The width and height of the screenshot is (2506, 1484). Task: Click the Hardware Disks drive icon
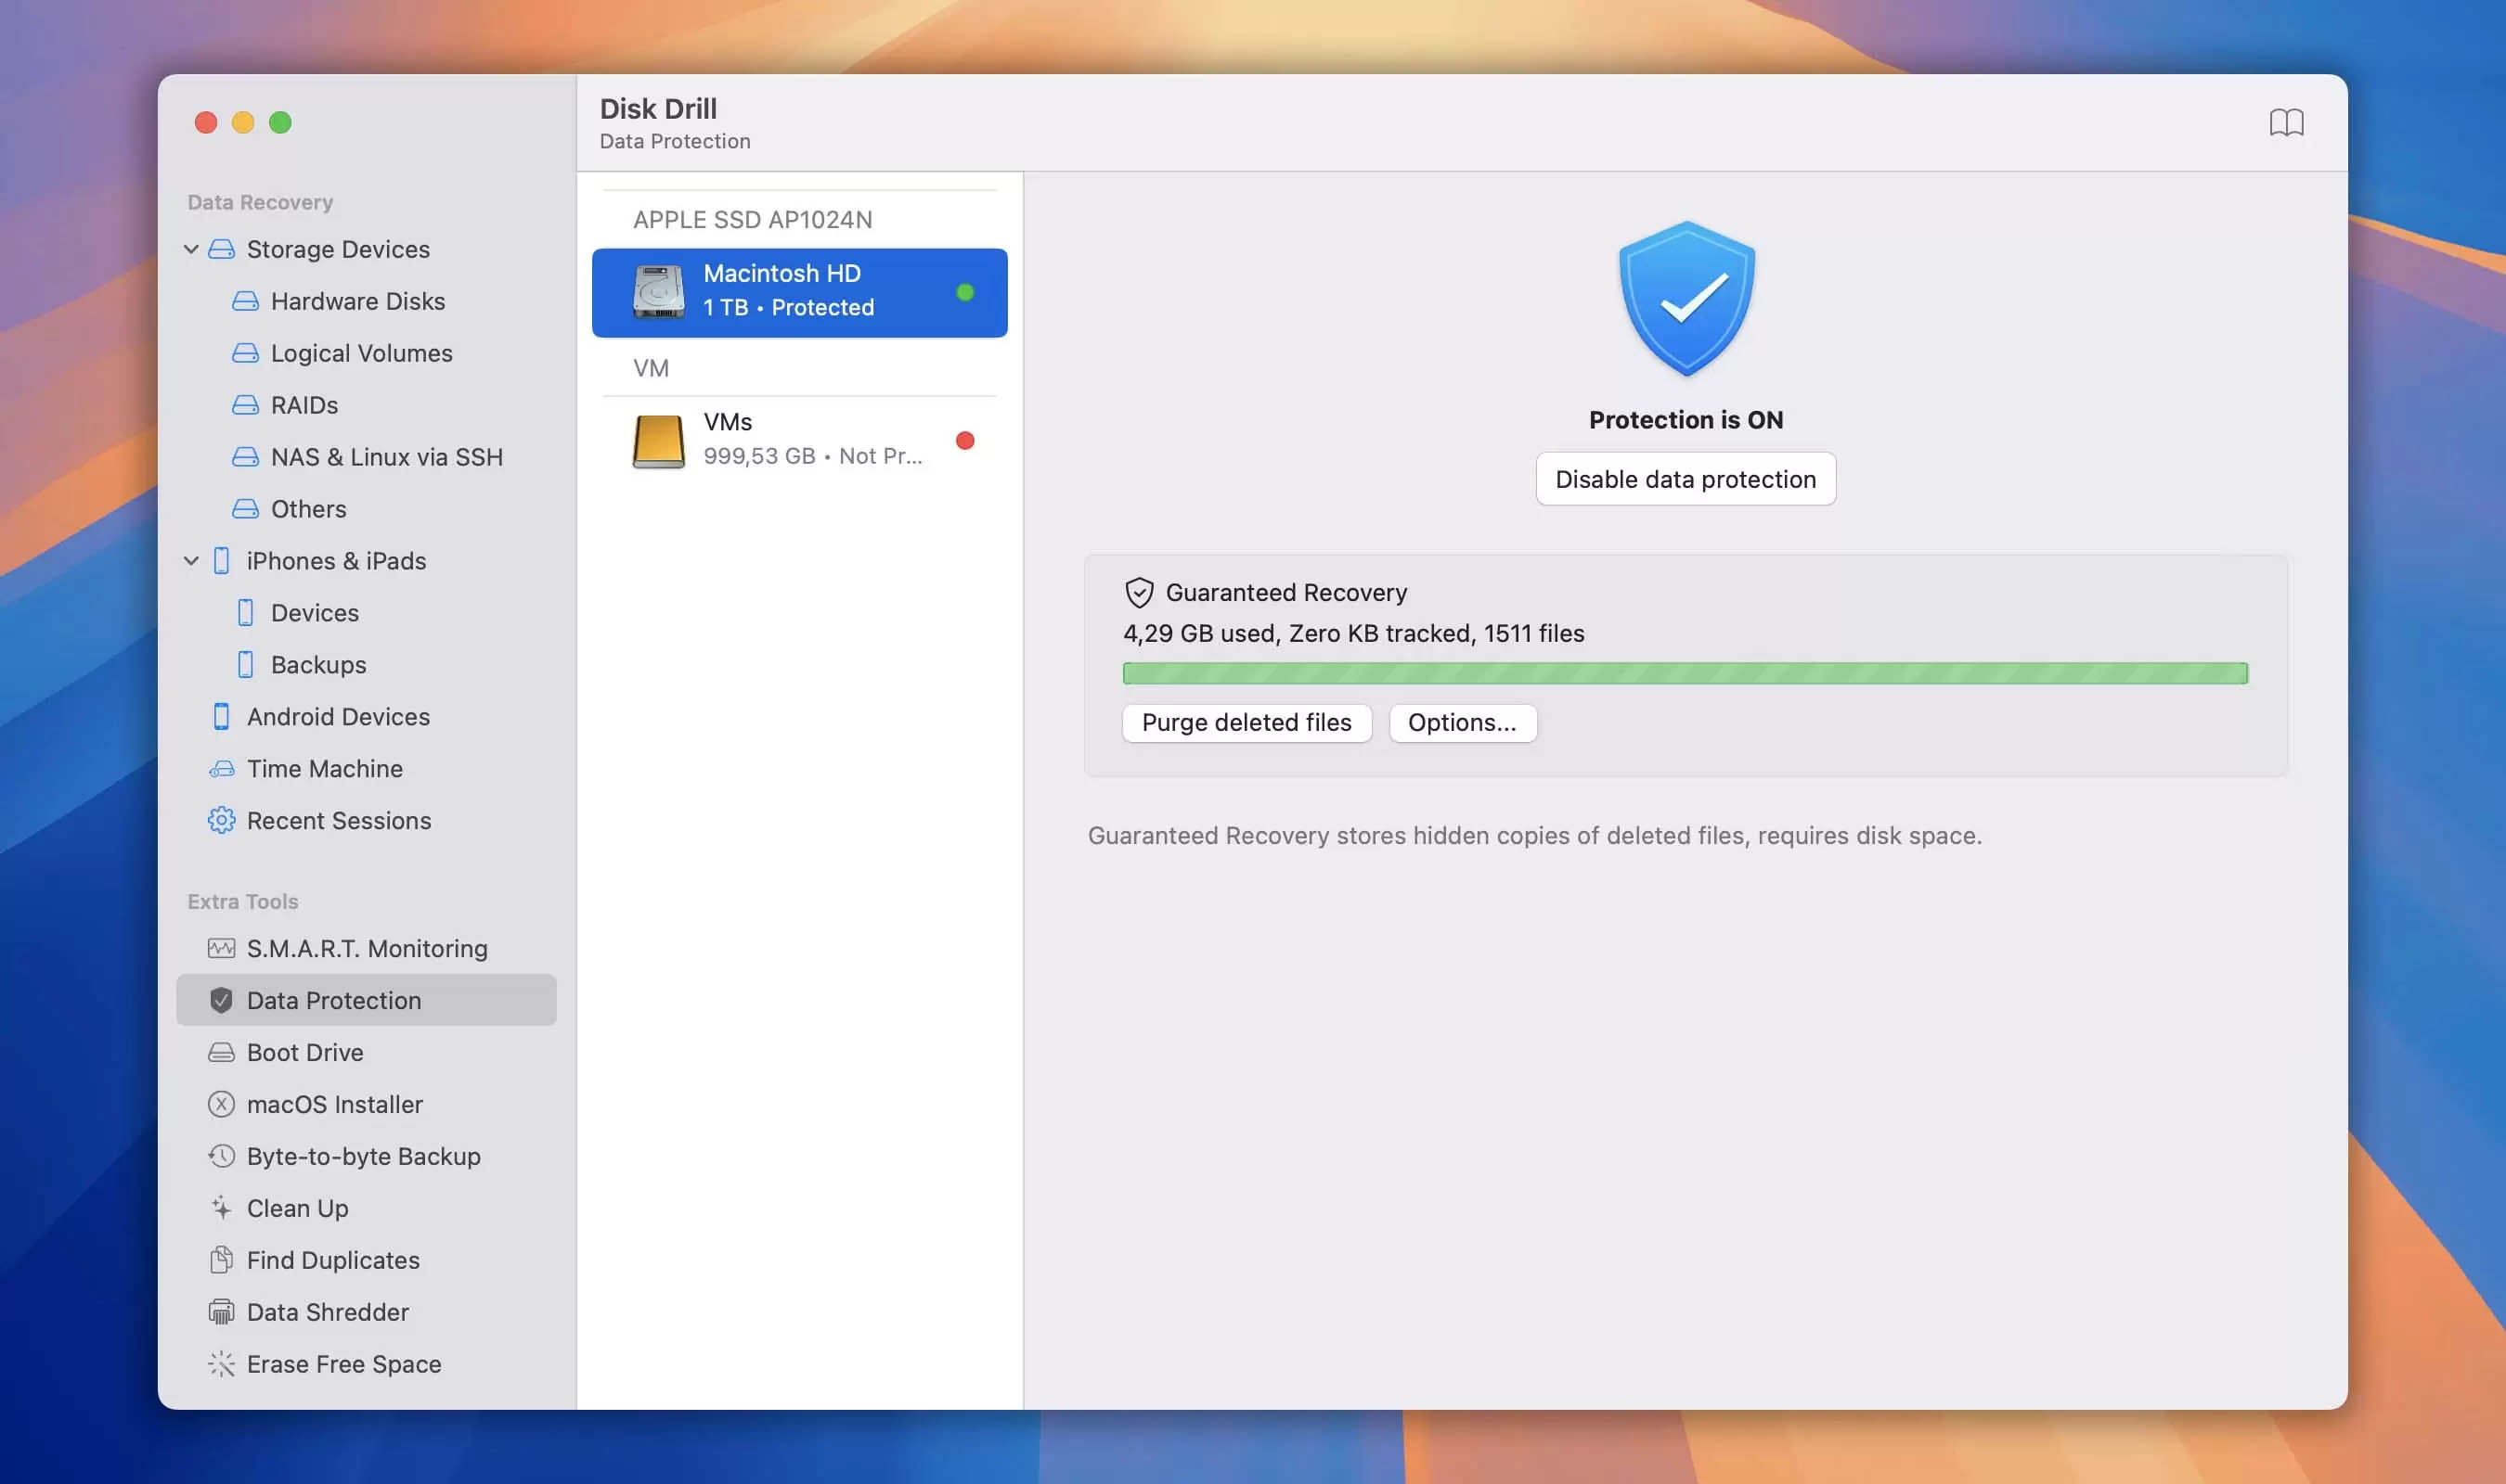click(245, 301)
